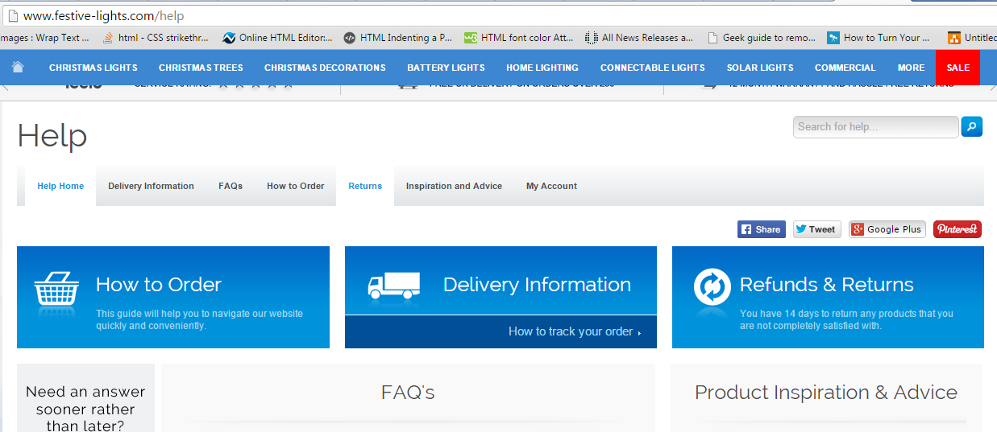Open Christmas Decorations menu

pyautogui.click(x=325, y=68)
